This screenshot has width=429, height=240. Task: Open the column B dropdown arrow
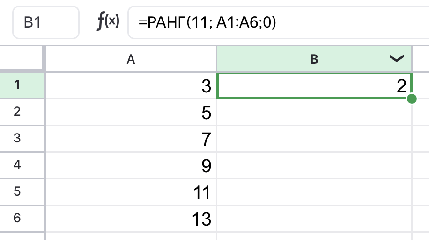(x=396, y=58)
